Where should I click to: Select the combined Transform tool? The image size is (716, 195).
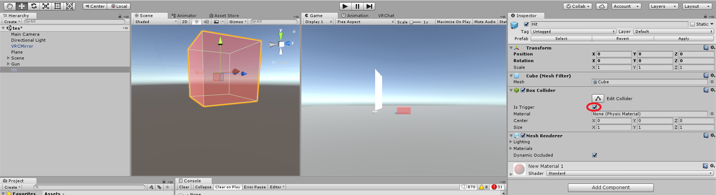coord(69,6)
